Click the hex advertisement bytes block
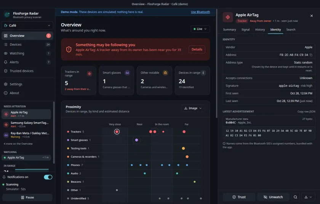 (x=269, y=133)
